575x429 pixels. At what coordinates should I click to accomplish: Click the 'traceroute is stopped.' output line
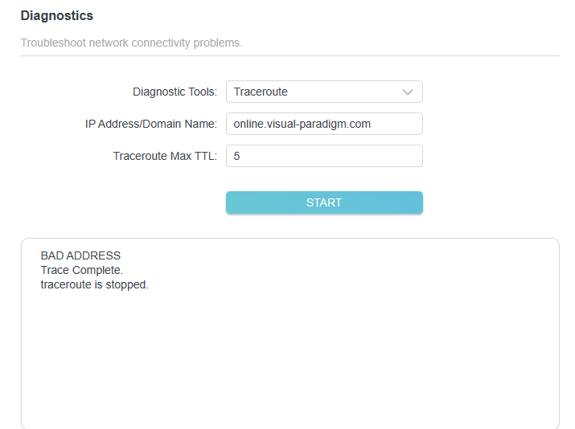pos(94,284)
